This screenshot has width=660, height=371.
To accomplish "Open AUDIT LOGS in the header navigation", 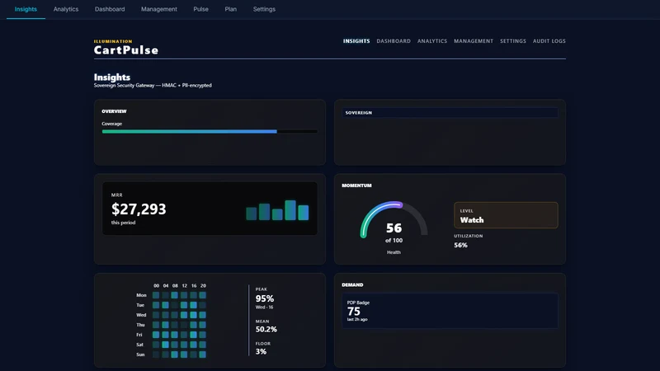I will pos(549,41).
